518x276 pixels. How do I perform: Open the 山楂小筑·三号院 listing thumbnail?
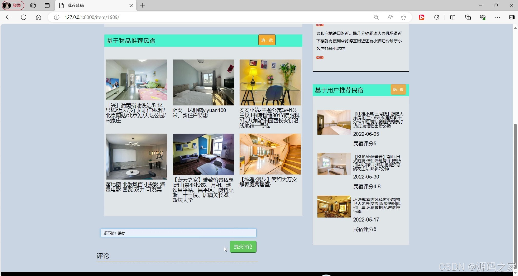click(333, 122)
